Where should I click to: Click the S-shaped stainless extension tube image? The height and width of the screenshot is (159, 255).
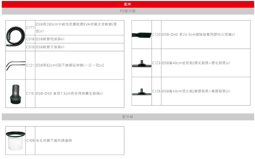coord(16,65)
